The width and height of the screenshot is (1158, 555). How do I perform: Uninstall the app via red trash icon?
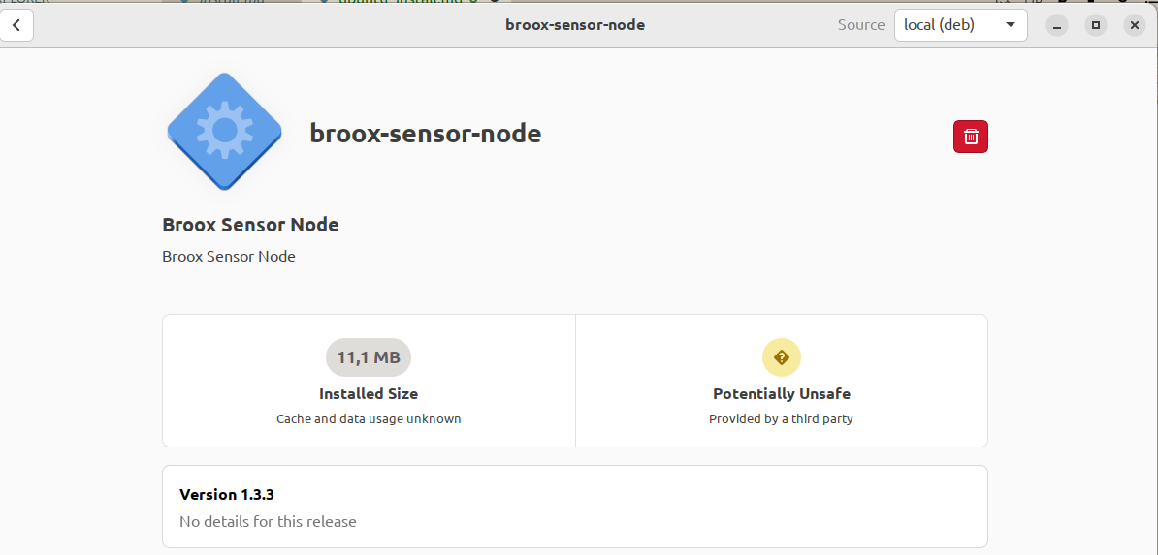(x=971, y=137)
